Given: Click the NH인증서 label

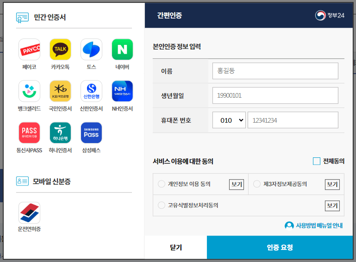Looking at the screenshot, I should click(122, 109).
